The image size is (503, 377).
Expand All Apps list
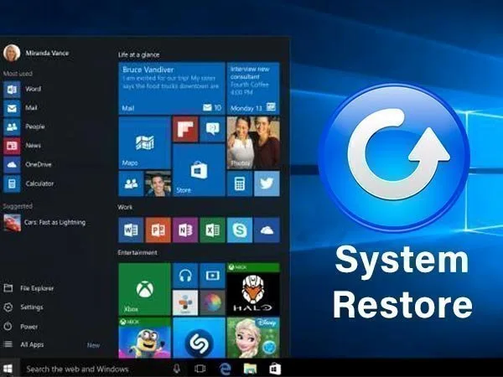click(23, 344)
